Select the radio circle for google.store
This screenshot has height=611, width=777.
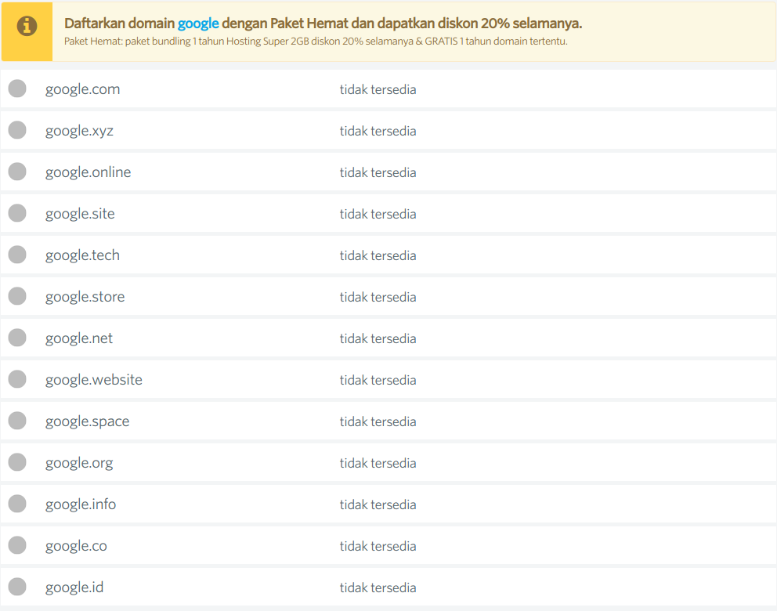click(17, 296)
